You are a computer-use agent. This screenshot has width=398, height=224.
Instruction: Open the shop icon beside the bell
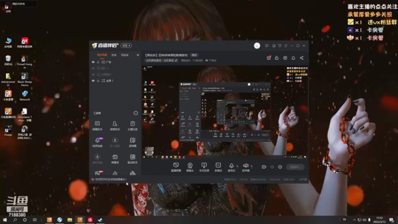tap(285, 58)
